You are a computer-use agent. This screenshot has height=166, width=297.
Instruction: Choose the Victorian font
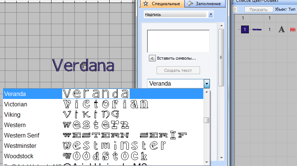click(103, 104)
